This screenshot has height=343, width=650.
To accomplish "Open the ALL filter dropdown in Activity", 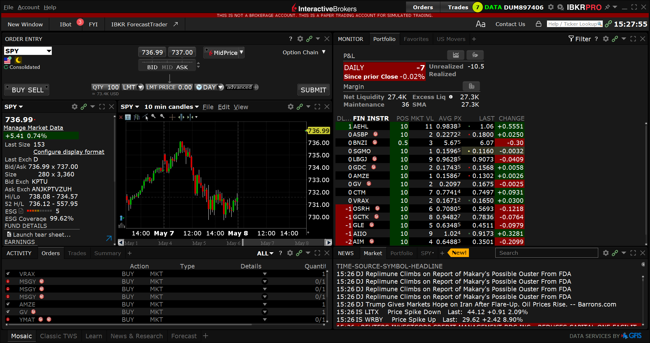I will pyautogui.click(x=265, y=253).
